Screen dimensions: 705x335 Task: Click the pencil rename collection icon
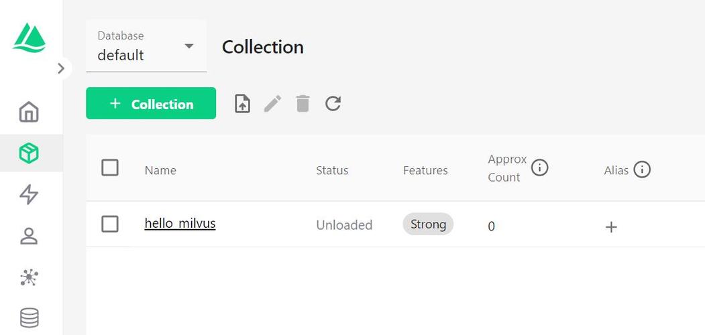(272, 104)
